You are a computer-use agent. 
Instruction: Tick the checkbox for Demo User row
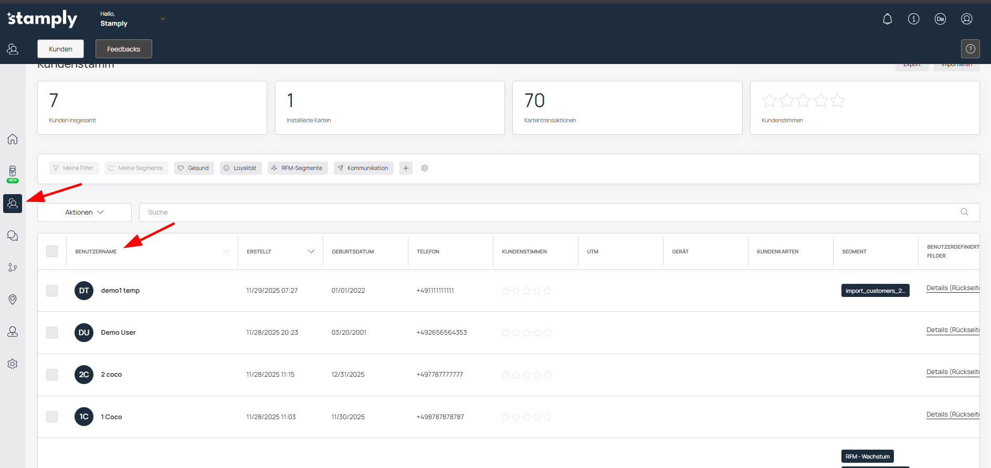52,333
